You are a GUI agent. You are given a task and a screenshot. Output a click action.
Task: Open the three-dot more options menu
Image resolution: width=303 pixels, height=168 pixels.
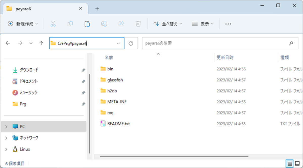pyautogui.click(x=228, y=24)
